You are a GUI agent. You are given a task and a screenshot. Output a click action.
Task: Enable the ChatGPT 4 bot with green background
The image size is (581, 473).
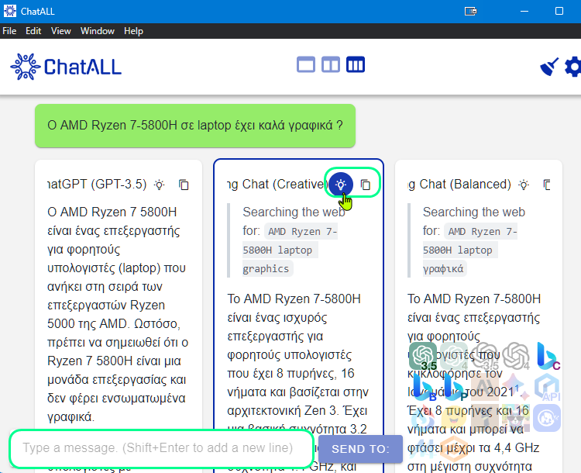(x=454, y=356)
